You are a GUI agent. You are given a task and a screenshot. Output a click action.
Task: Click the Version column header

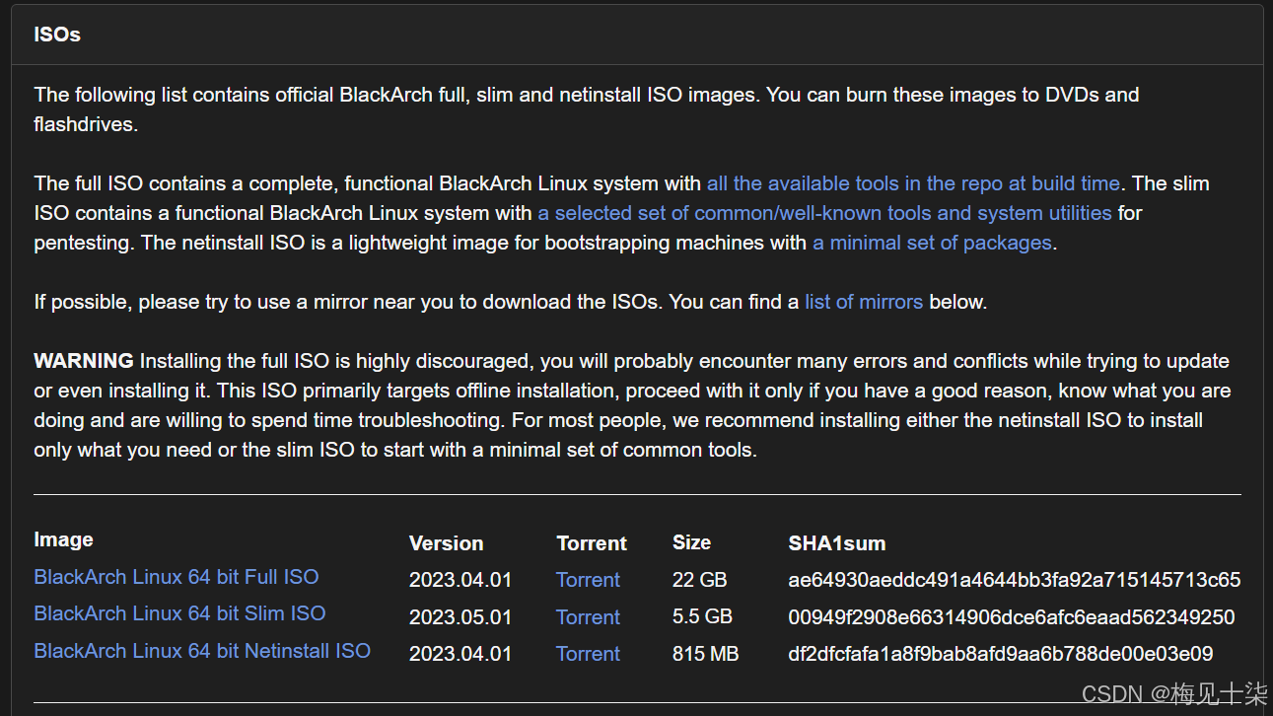446,543
